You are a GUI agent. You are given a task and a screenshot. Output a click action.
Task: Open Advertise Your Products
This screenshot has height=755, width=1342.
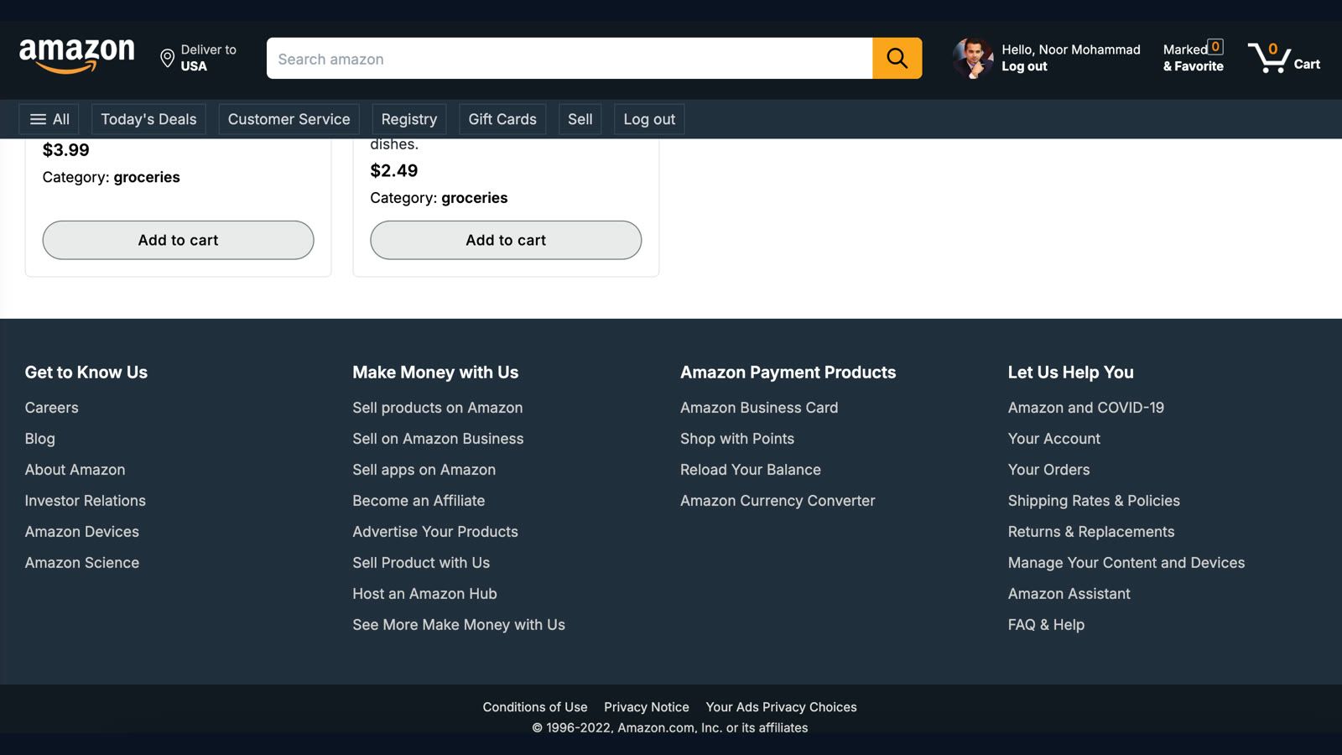point(434,532)
